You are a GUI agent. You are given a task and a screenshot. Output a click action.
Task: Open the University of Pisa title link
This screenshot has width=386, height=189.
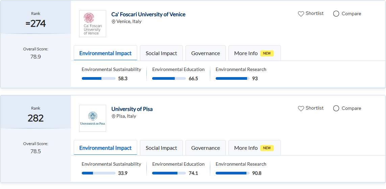tap(132, 109)
